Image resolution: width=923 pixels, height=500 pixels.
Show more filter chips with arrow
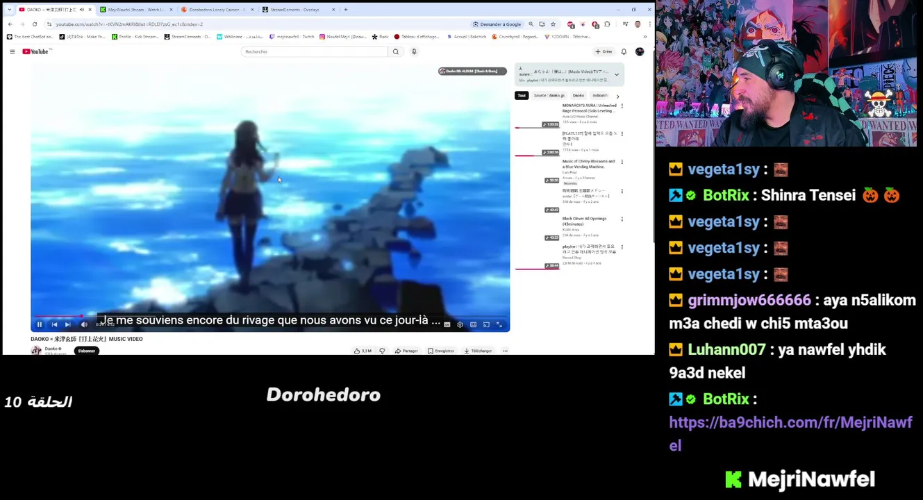[x=617, y=96]
